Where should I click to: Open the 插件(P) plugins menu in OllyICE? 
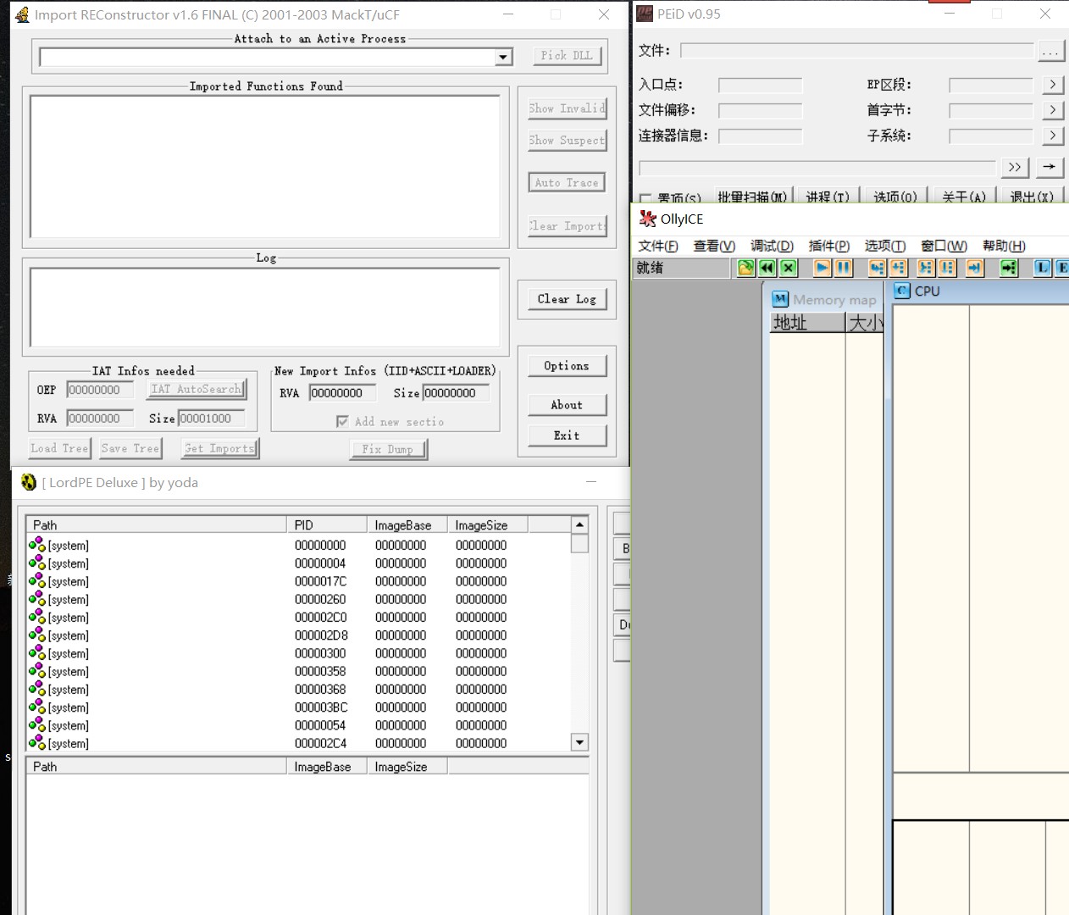tap(828, 246)
